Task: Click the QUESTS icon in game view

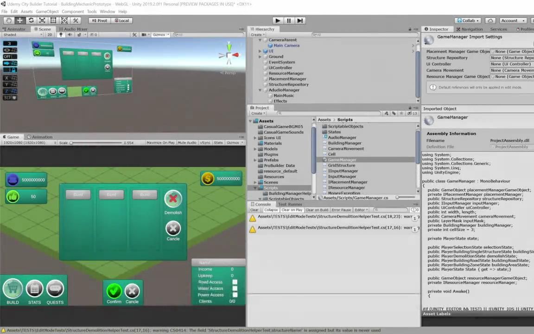Action: (55, 289)
